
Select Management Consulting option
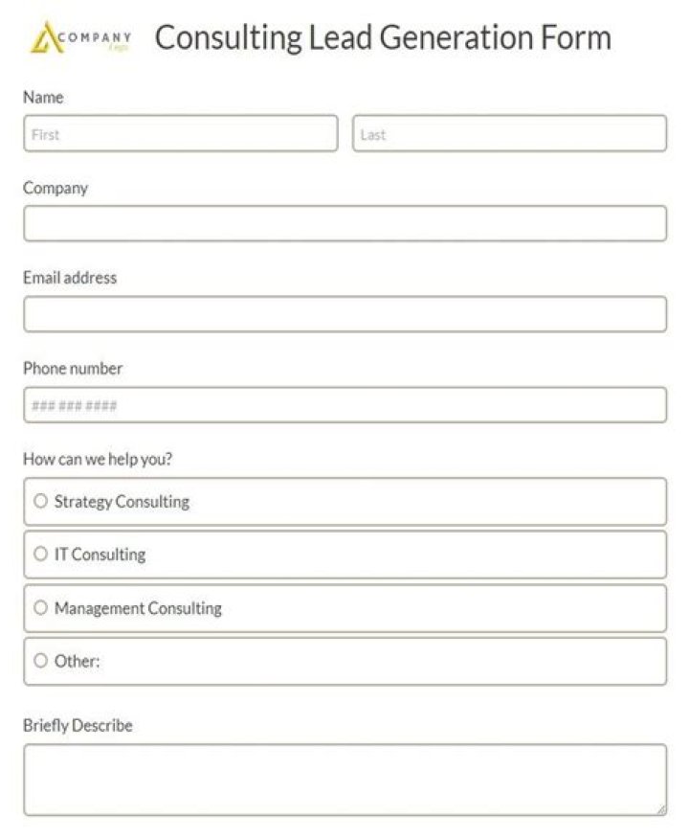[x=40, y=607]
